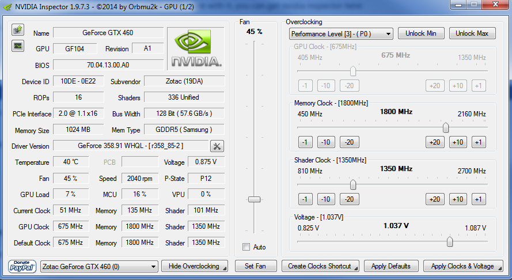Increase Memory Clock by 20 MHz
This screenshot has width=512, height=280.
pos(435,142)
